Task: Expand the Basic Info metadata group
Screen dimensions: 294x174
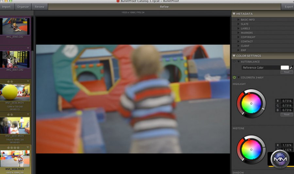Action: click(238, 20)
